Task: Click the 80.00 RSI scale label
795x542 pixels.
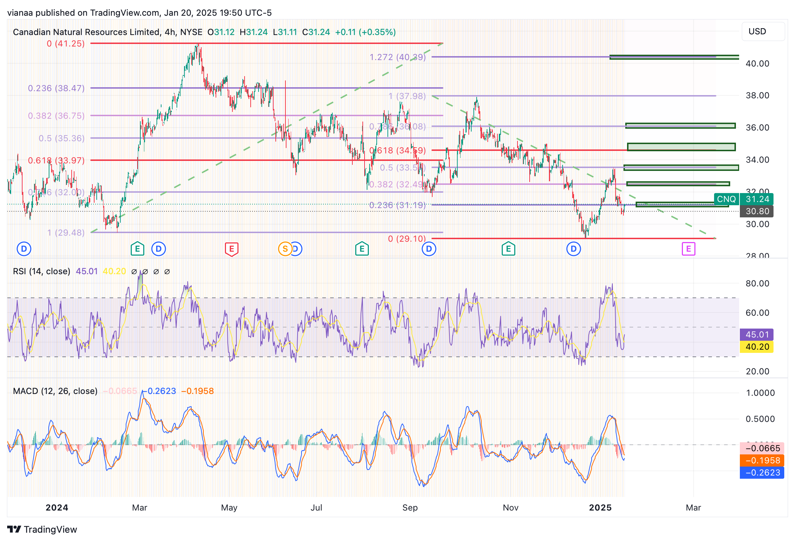Action: click(x=757, y=284)
